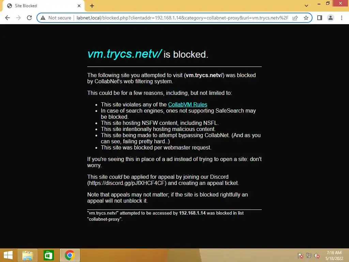Open Chrome's side panel
This screenshot has width=349, height=262.
click(x=320, y=18)
